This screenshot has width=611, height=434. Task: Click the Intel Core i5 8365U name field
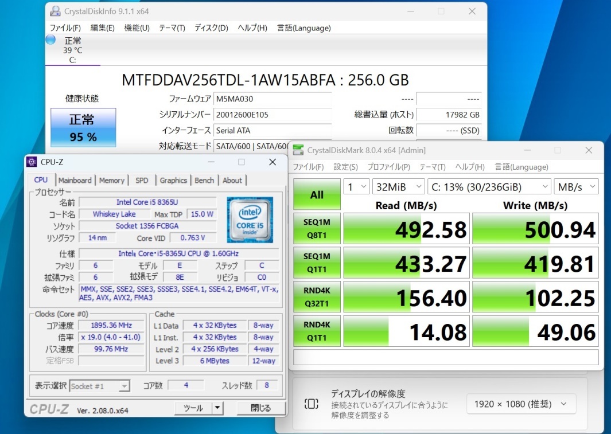147,202
